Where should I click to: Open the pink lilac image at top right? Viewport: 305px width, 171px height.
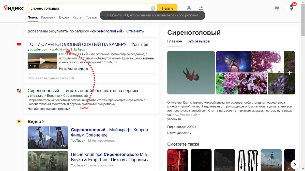[x=267, y=62]
